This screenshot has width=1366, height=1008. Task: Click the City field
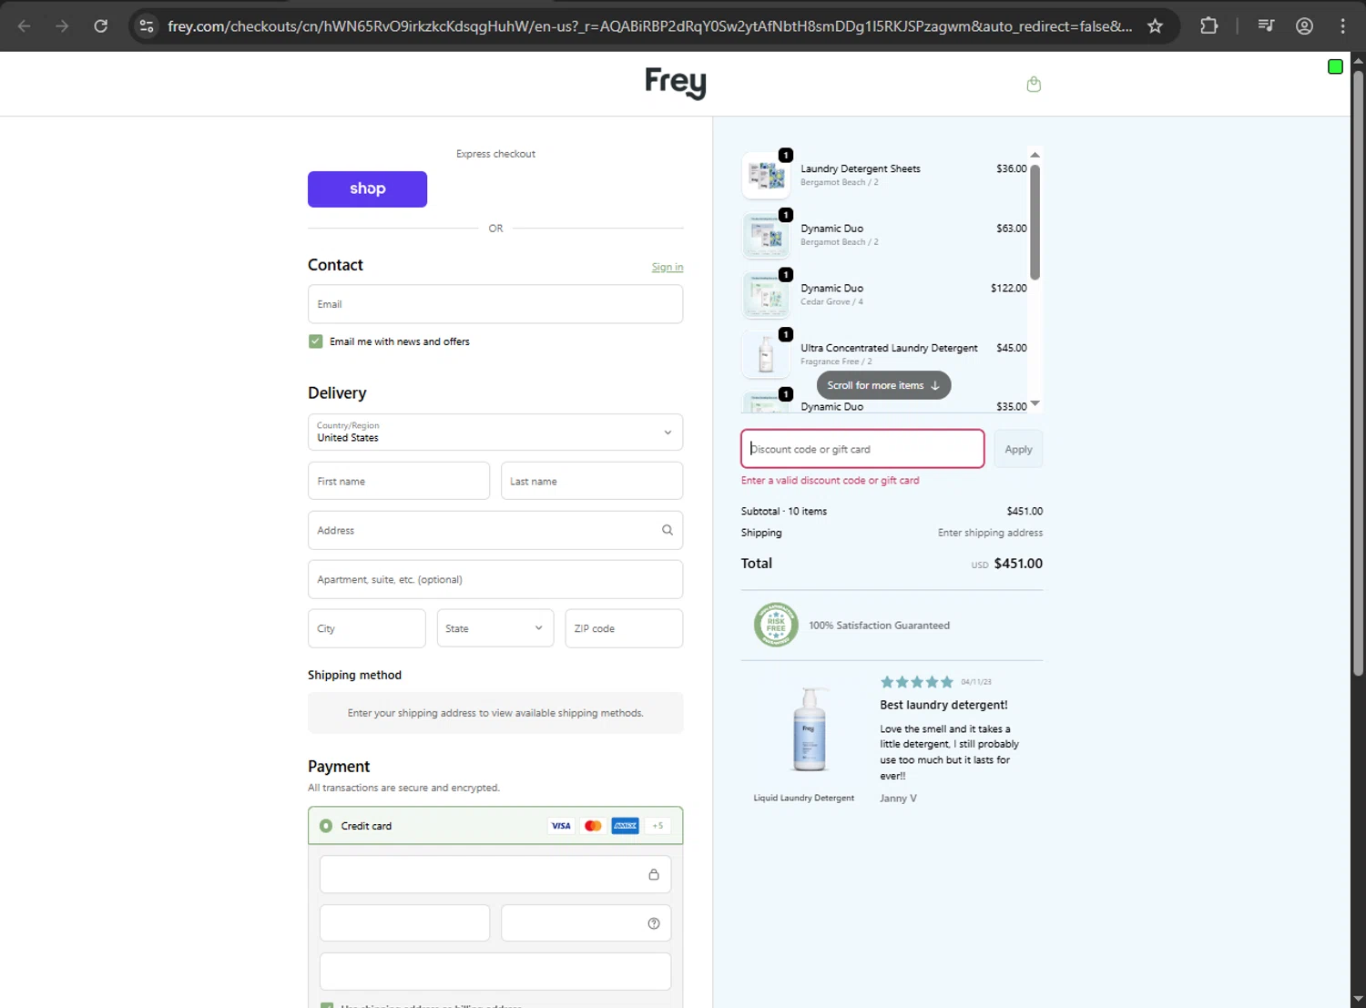(367, 628)
